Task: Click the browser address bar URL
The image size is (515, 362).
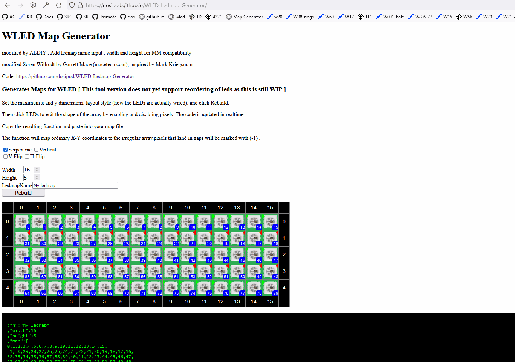Action: tap(146, 5)
